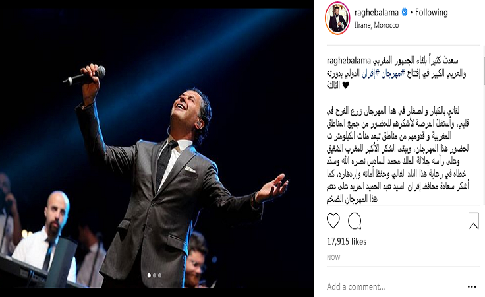The height and width of the screenshot is (297, 485).
Task: Click the singer concert photo
Action: pos(157,148)
